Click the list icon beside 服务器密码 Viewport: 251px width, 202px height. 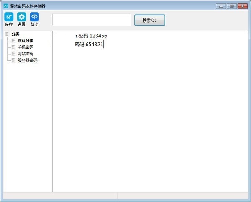pos(13,60)
